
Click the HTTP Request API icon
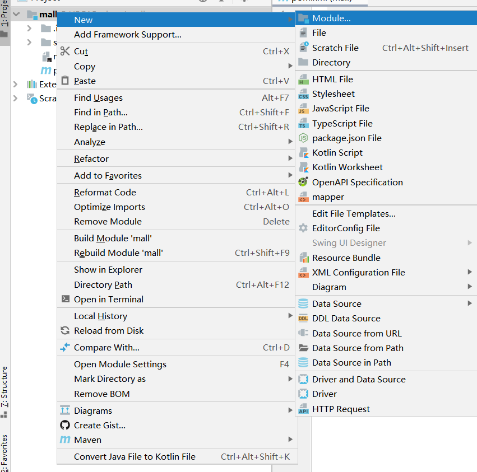click(303, 409)
